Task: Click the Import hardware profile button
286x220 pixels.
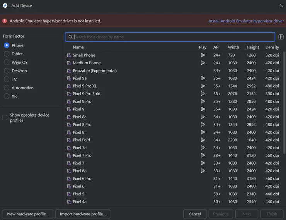Action: click(83, 214)
